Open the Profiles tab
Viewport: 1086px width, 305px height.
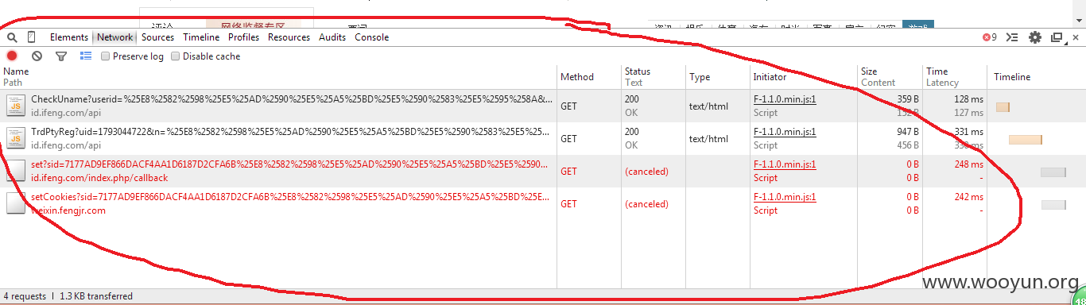coord(244,37)
